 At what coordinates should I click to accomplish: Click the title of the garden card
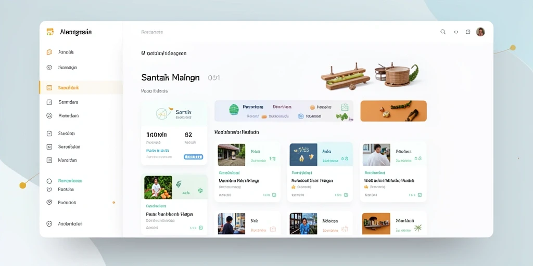tap(169, 215)
